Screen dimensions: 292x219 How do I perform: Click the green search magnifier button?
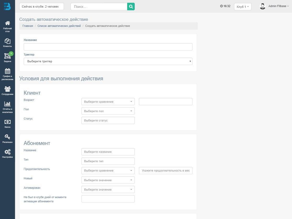tap(131, 7)
